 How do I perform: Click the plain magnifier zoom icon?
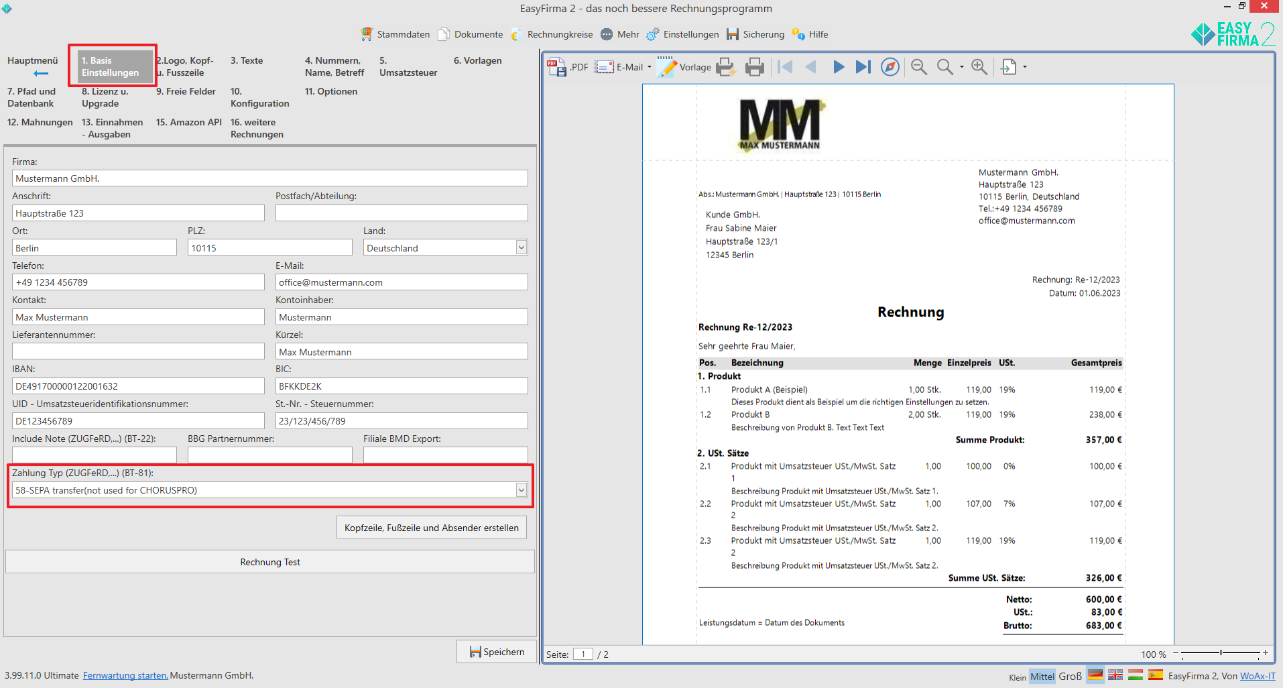pyautogui.click(x=945, y=67)
